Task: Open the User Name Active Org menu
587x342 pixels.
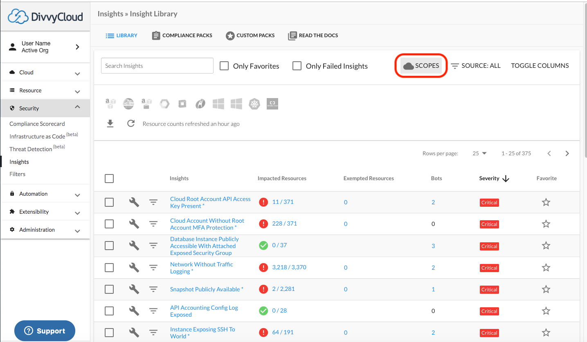Action: click(45, 47)
